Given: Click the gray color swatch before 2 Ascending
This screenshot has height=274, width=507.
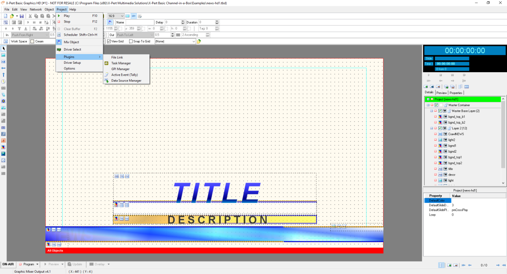Looking at the screenshot, I should tap(178, 35).
